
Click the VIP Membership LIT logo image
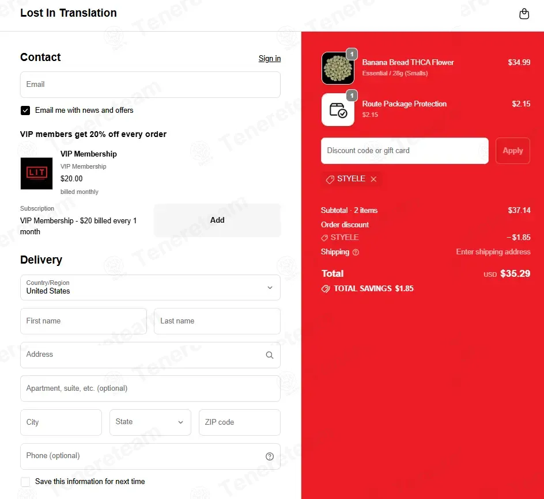(x=36, y=173)
